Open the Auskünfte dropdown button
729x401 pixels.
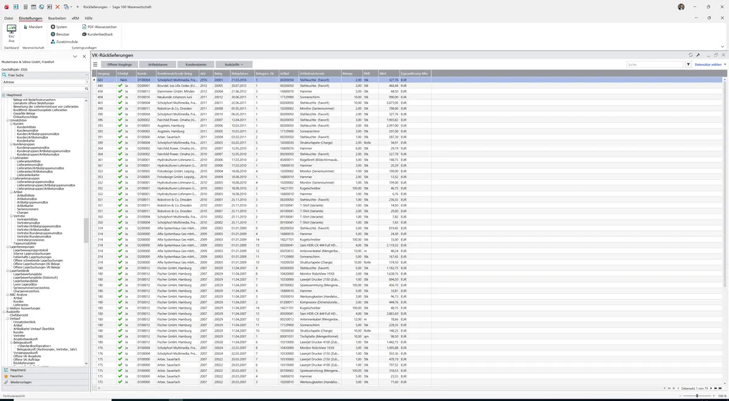pos(234,64)
